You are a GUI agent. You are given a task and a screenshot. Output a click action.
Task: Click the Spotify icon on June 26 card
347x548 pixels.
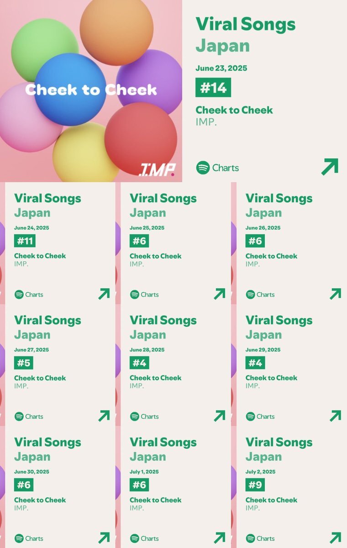coord(250,295)
